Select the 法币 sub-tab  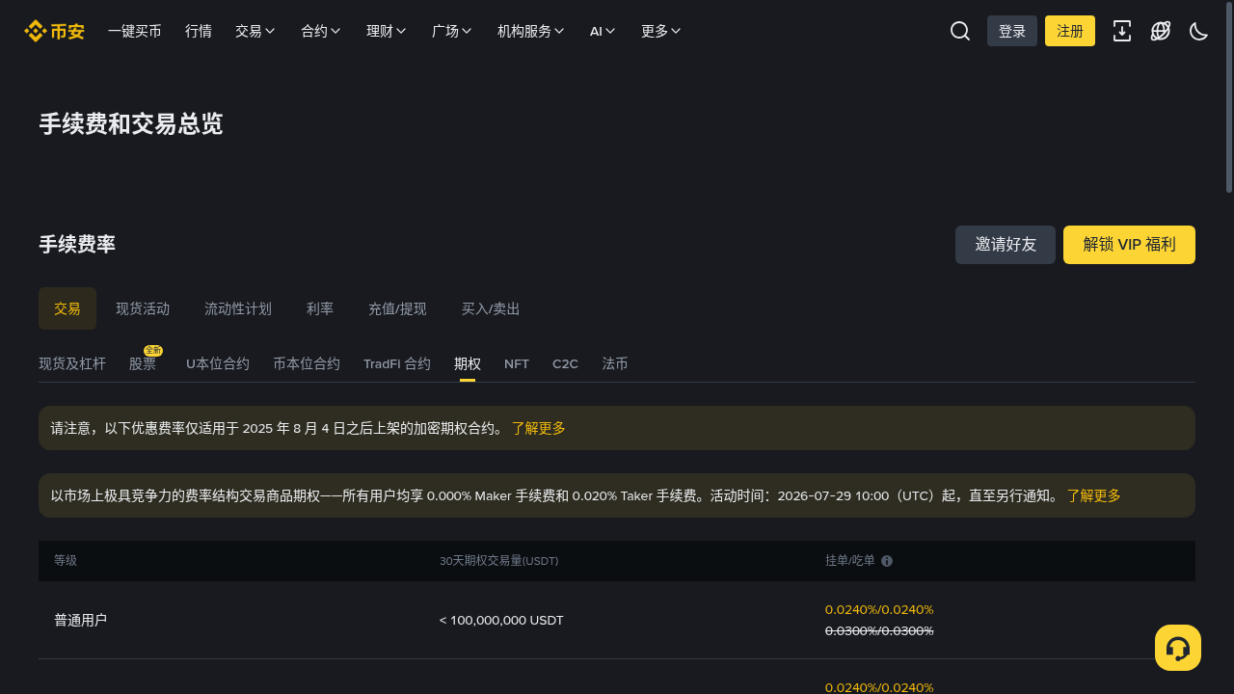coord(615,363)
